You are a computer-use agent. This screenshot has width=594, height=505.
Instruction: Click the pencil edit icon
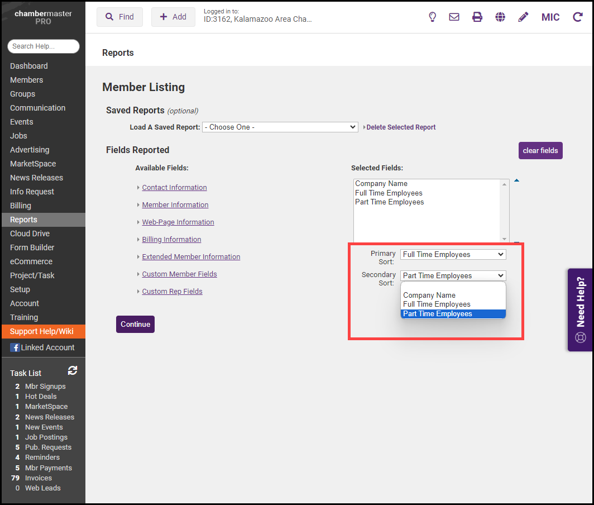[x=523, y=17]
